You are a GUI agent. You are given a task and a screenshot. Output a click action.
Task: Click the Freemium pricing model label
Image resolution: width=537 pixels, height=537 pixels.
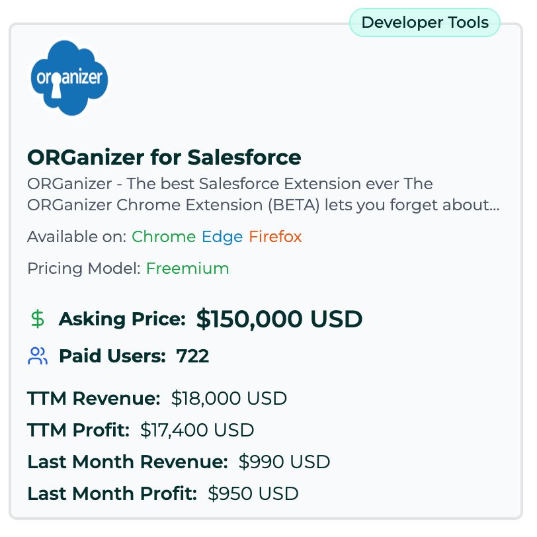coord(187,268)
